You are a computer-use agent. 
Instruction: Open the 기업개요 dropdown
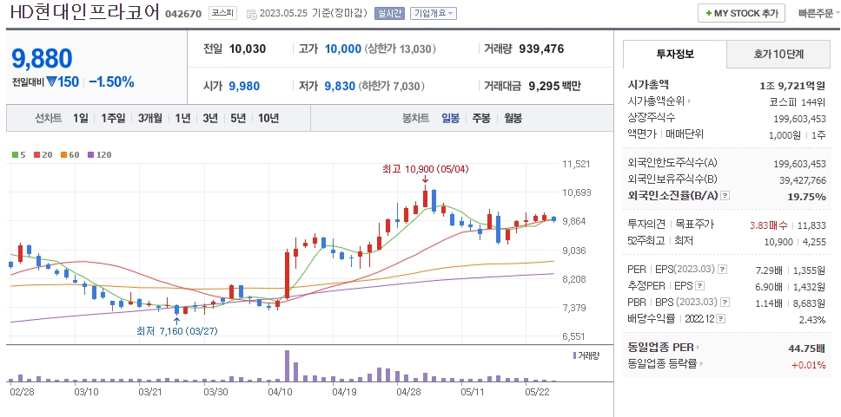point(433,14)
